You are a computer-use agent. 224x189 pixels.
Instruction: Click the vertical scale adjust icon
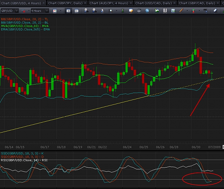click(123, 10)
